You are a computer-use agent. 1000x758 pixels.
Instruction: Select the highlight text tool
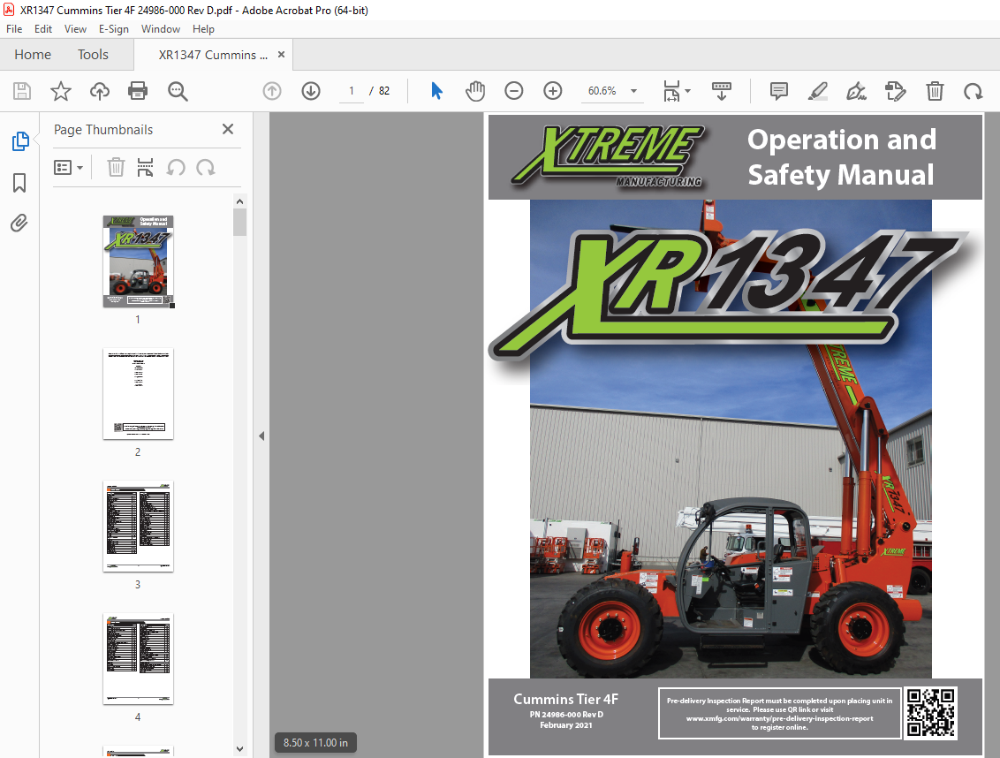point(818,91)
